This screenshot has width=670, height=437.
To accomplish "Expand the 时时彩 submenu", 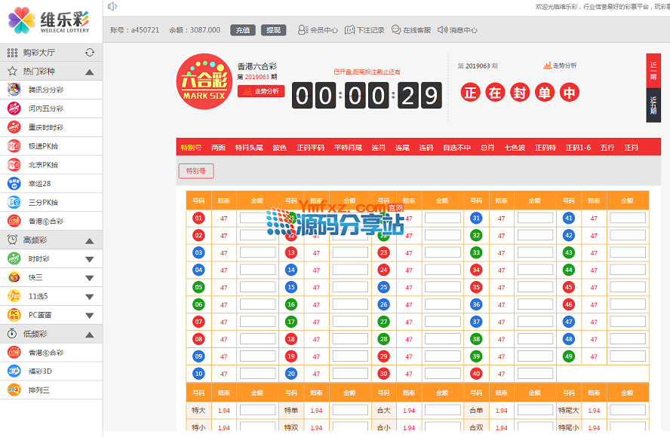I will pyautogui.click(x=89, y=259).
